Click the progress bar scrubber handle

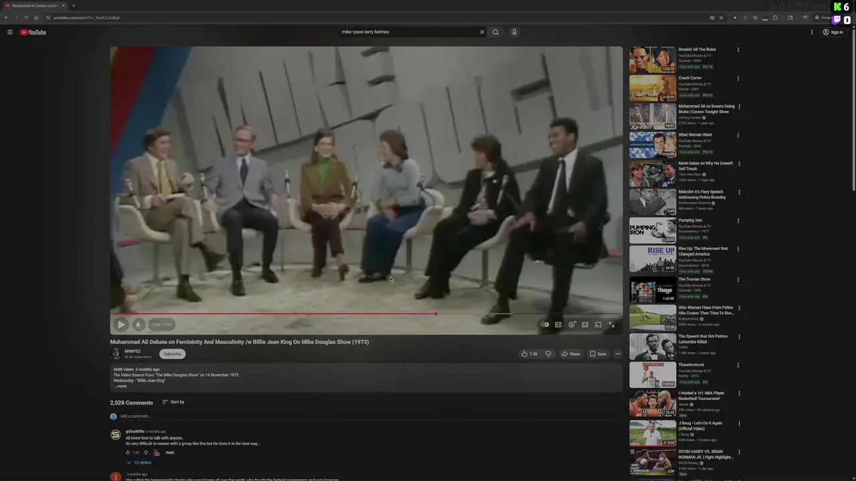(436, 313)
